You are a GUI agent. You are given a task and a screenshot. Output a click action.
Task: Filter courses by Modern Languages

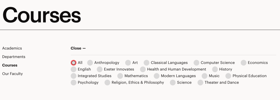tap(157, 76)
